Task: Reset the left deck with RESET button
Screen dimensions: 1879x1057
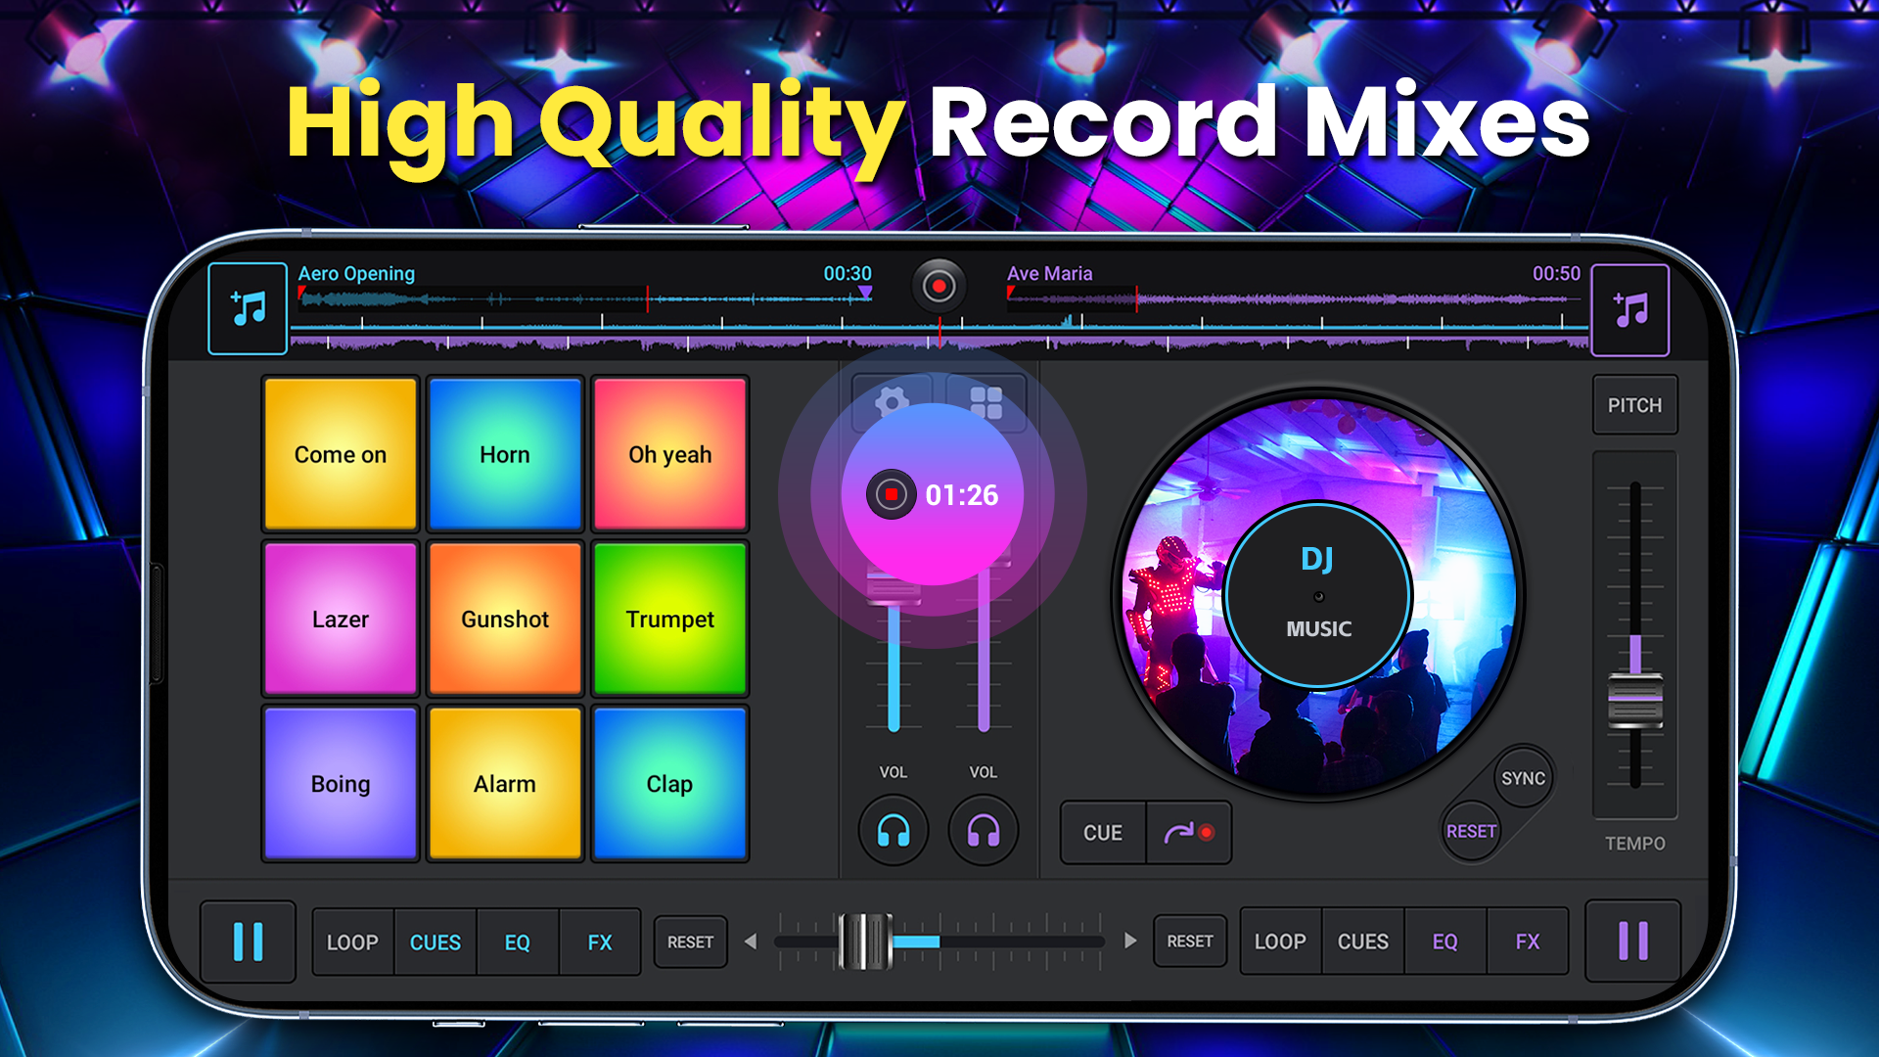Action: click(x=690, y=942)
